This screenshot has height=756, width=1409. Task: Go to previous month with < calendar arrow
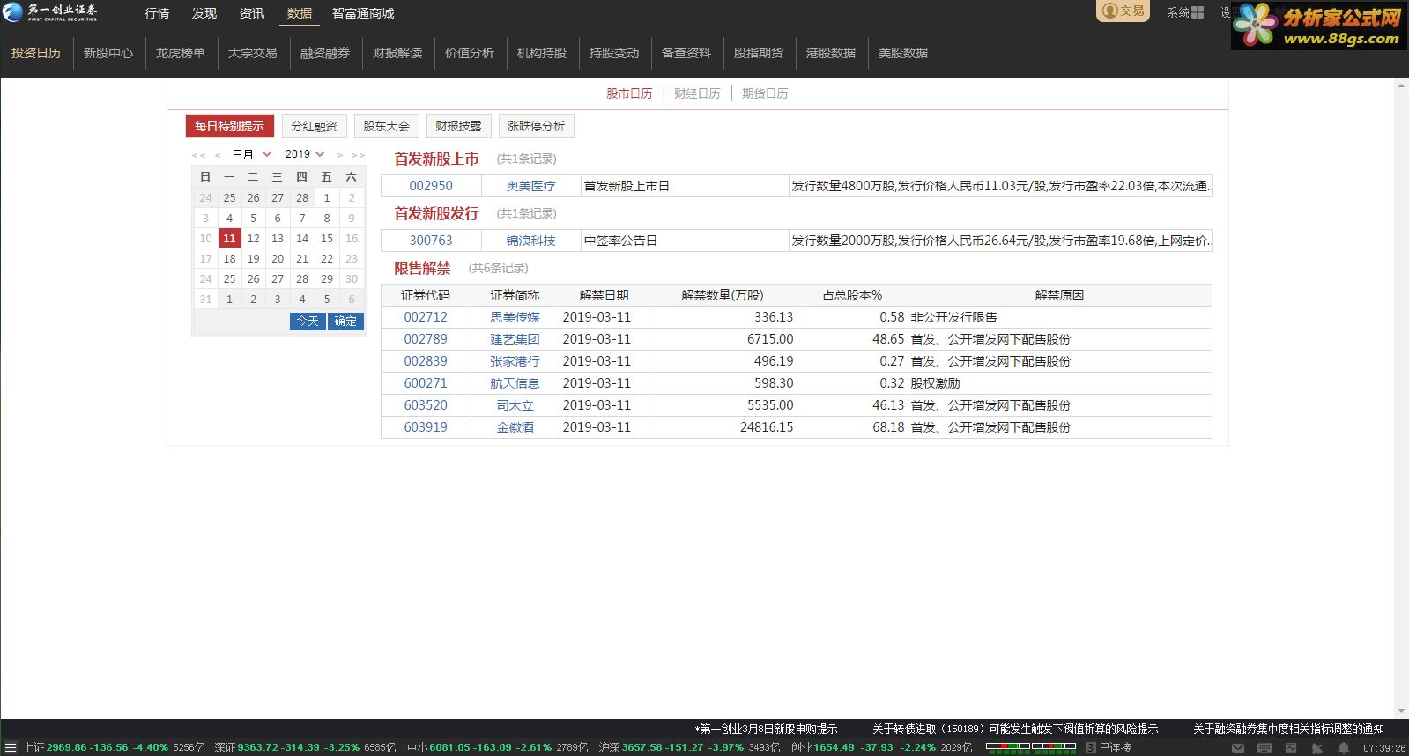pos(218,155)
